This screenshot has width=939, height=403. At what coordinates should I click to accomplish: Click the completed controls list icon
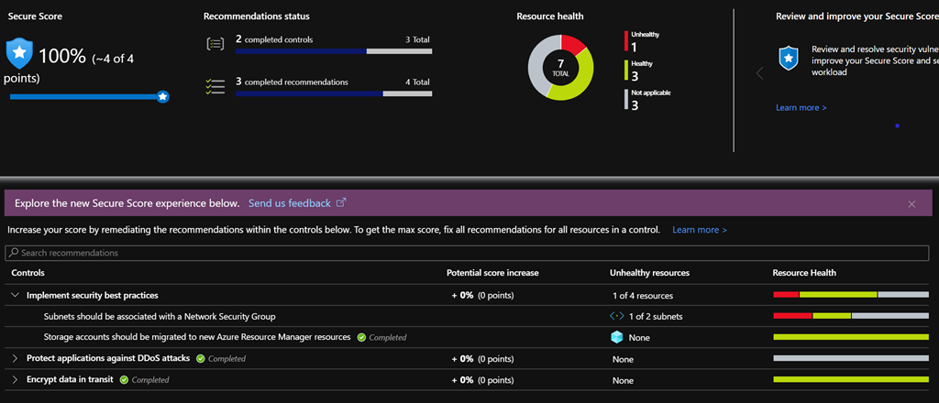coord(215,42)
